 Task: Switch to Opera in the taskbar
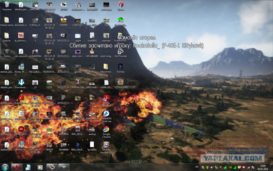(x=17, y=167)
